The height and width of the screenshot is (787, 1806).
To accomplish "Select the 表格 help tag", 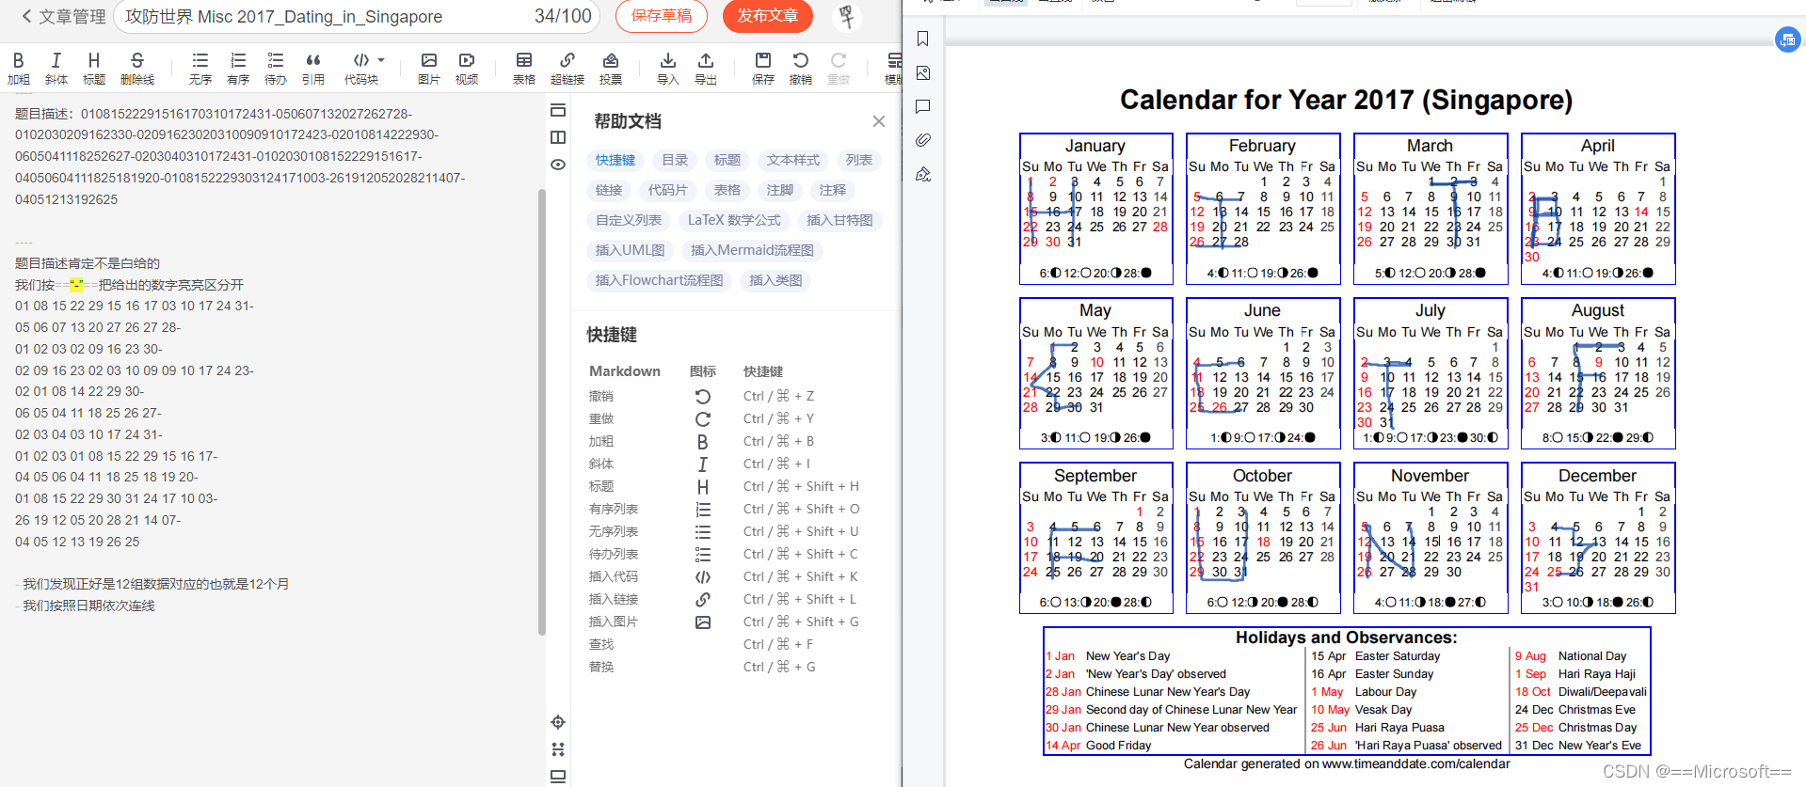I will (x=727, y=190).
